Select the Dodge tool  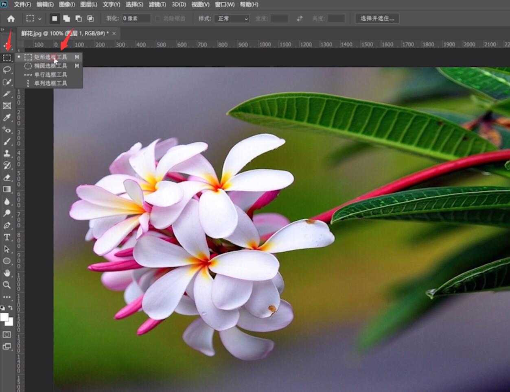(x=7, y=213)
